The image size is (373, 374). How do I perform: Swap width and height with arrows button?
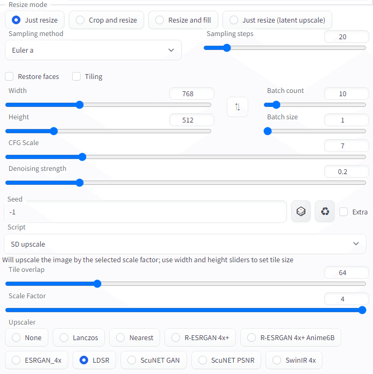pos(238,107)
